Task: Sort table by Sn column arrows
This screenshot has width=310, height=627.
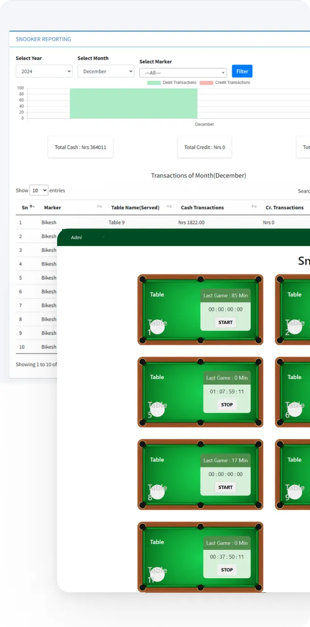Action: click(32, 207)
